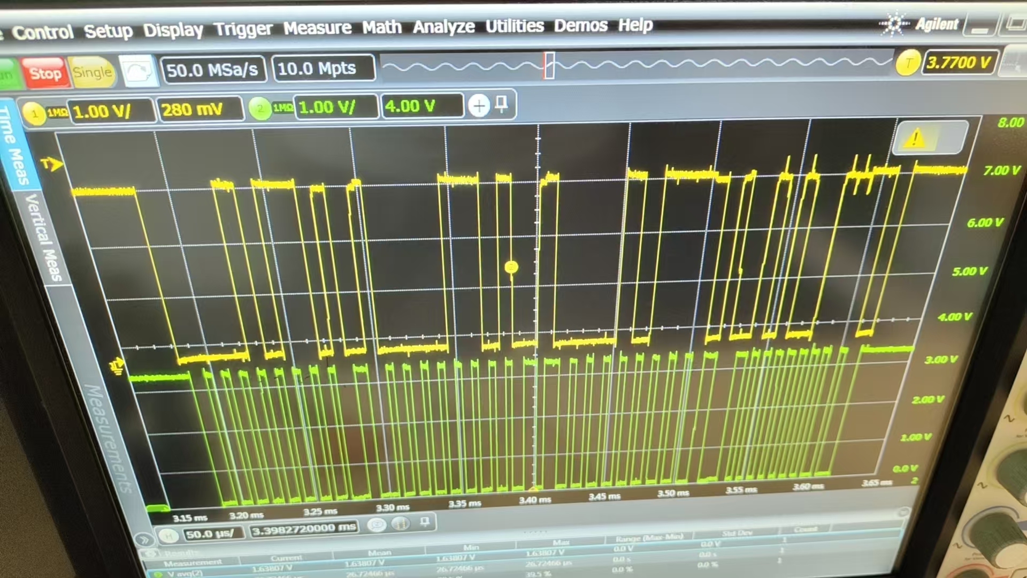1027x578 pixels.
Task: Click the delay mode icon in timebase bar
Action: click(x=401, y=523)
